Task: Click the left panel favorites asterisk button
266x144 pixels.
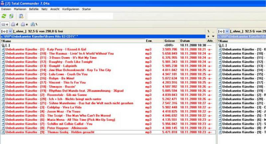Action: [208, 36]
